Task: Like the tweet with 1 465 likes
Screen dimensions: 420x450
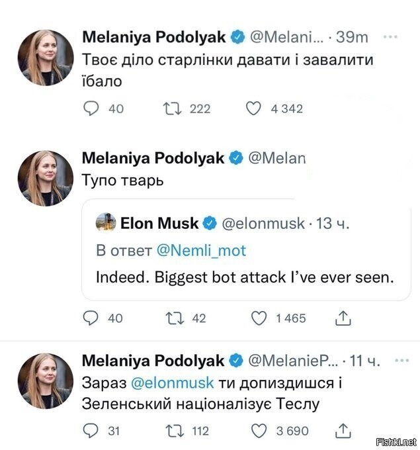Action: coord(260,318)
